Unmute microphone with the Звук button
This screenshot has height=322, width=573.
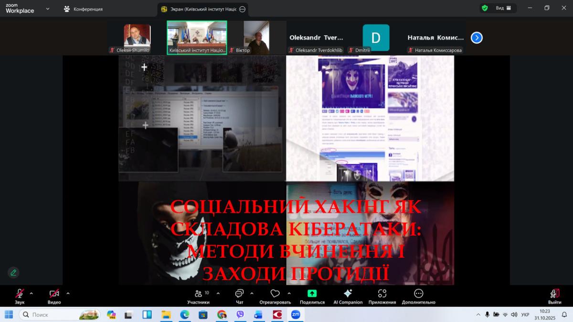tap(20, 296)
